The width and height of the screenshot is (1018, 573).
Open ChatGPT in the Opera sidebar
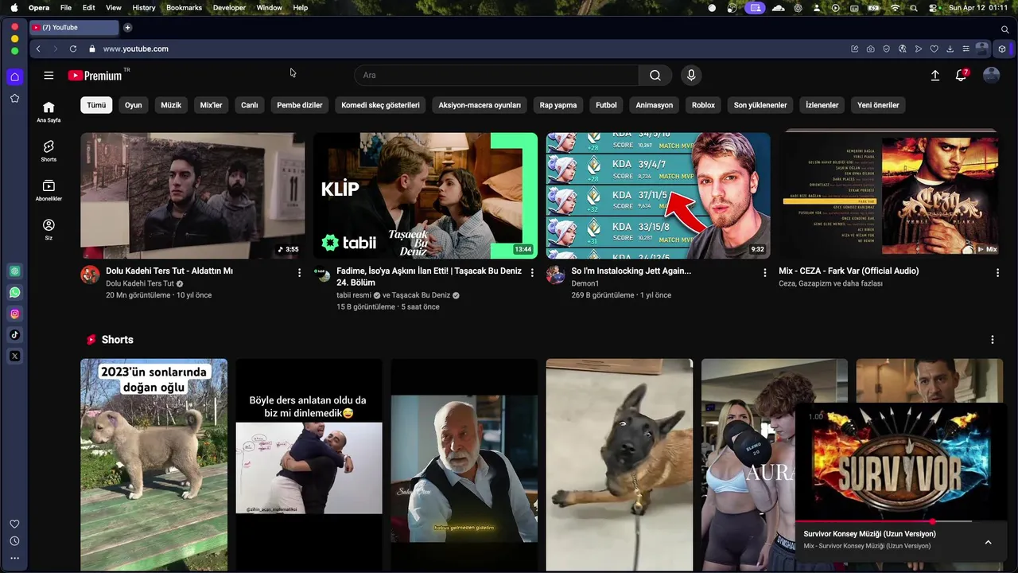coord(14,271)
